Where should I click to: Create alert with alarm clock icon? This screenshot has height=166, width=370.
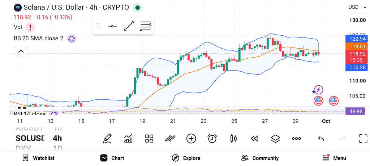212,139
